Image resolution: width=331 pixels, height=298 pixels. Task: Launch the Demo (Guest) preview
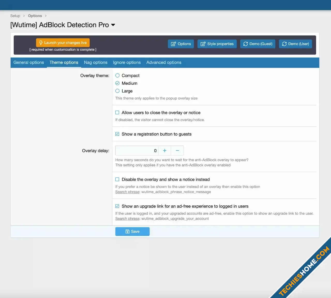pos(258,44)
